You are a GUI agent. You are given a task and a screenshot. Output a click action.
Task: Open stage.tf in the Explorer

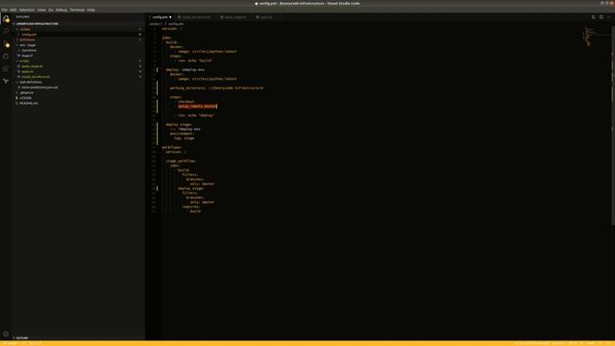pyautogui.click(x=79, y=56)
